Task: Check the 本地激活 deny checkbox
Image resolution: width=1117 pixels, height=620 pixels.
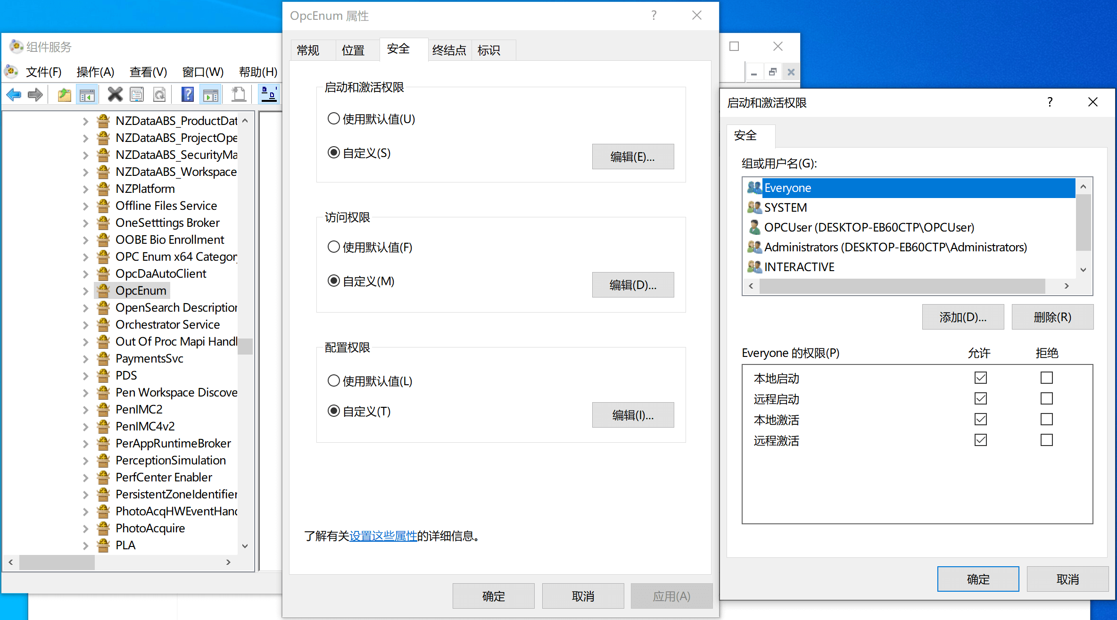Action: pos(1046,419)
